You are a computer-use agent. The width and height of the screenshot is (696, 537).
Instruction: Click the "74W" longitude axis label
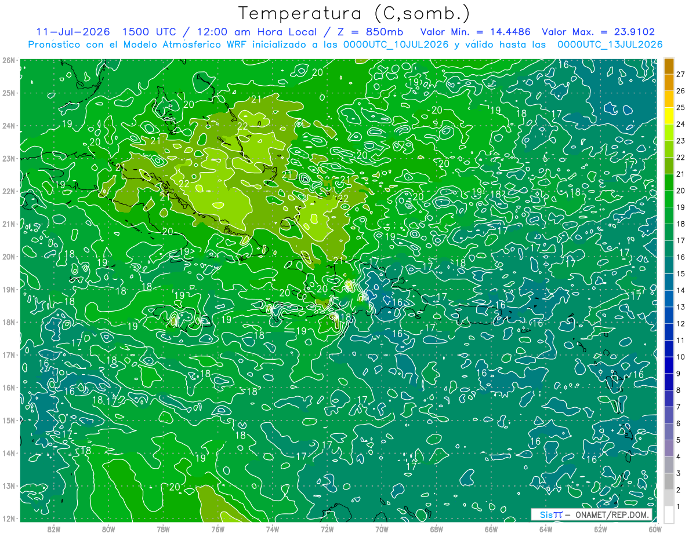(273, 528)
